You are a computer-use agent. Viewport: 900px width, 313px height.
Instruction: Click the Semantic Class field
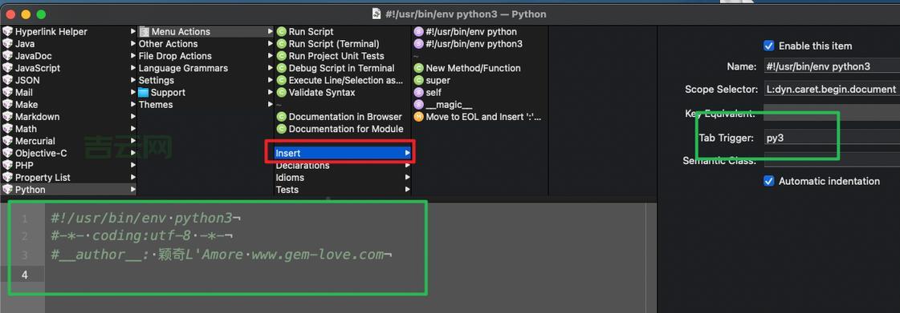click(x=832, y=161)
